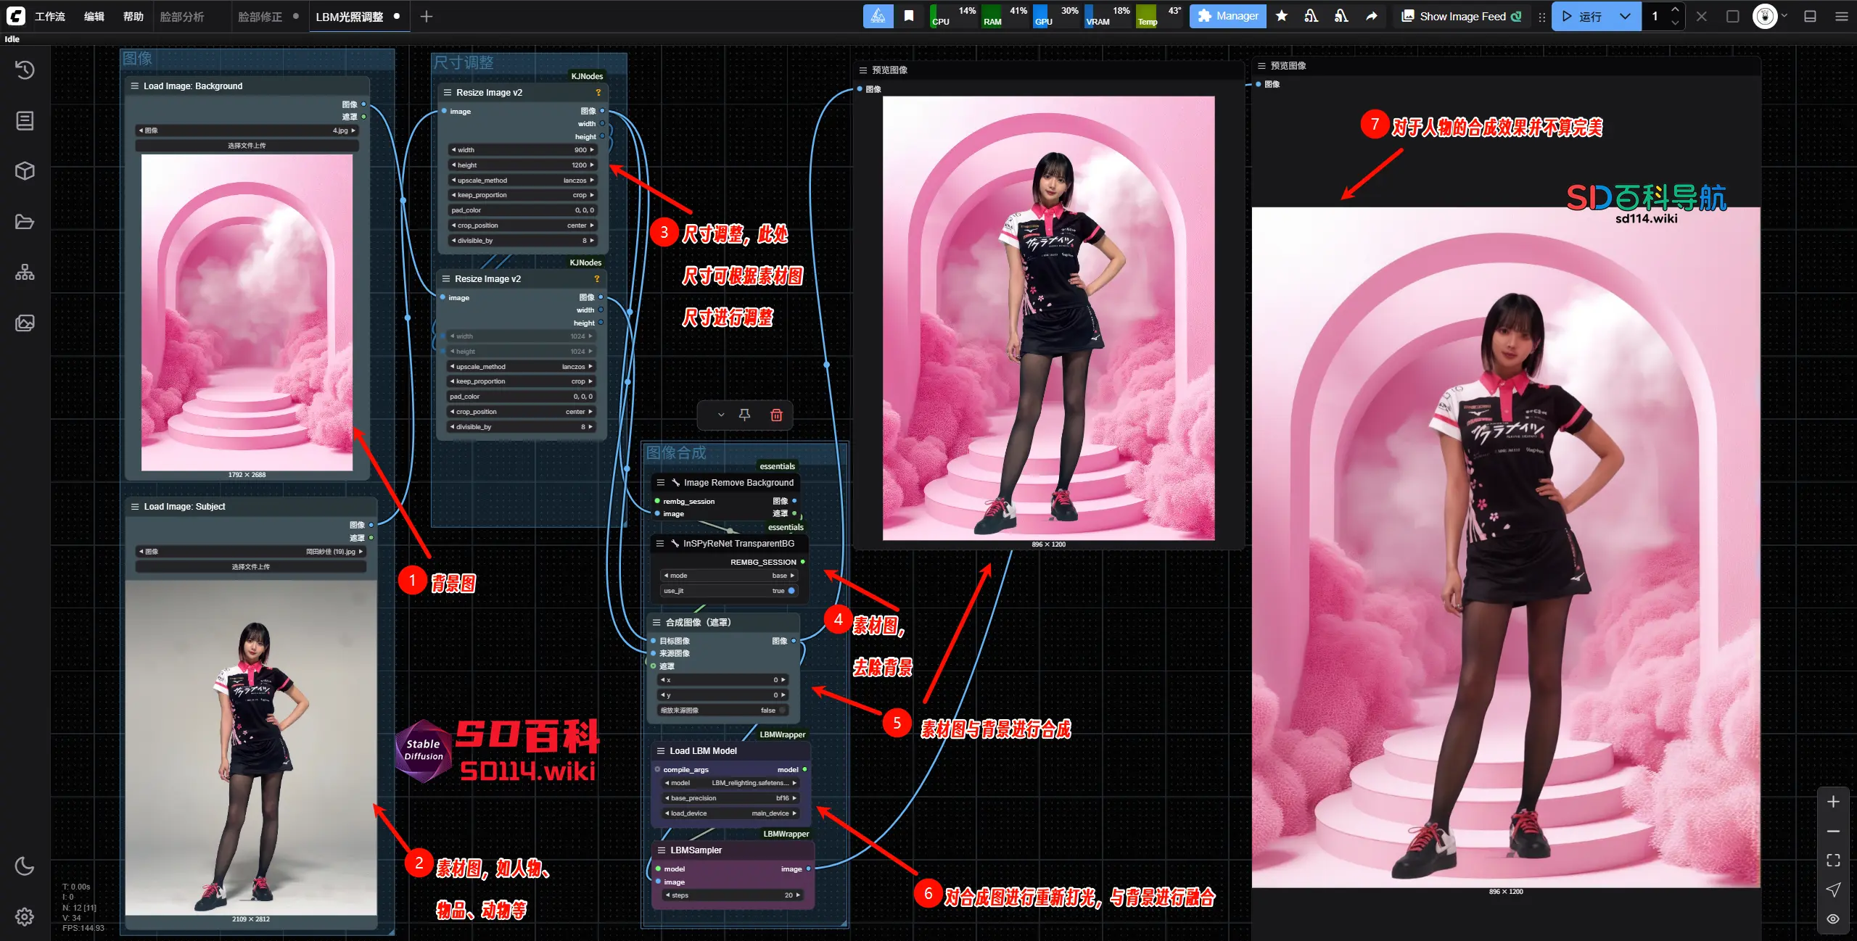Expand the selected node toolbox chevron
Image resolution: width=1857 pixels, height=941 pixels.
[720, 415]
